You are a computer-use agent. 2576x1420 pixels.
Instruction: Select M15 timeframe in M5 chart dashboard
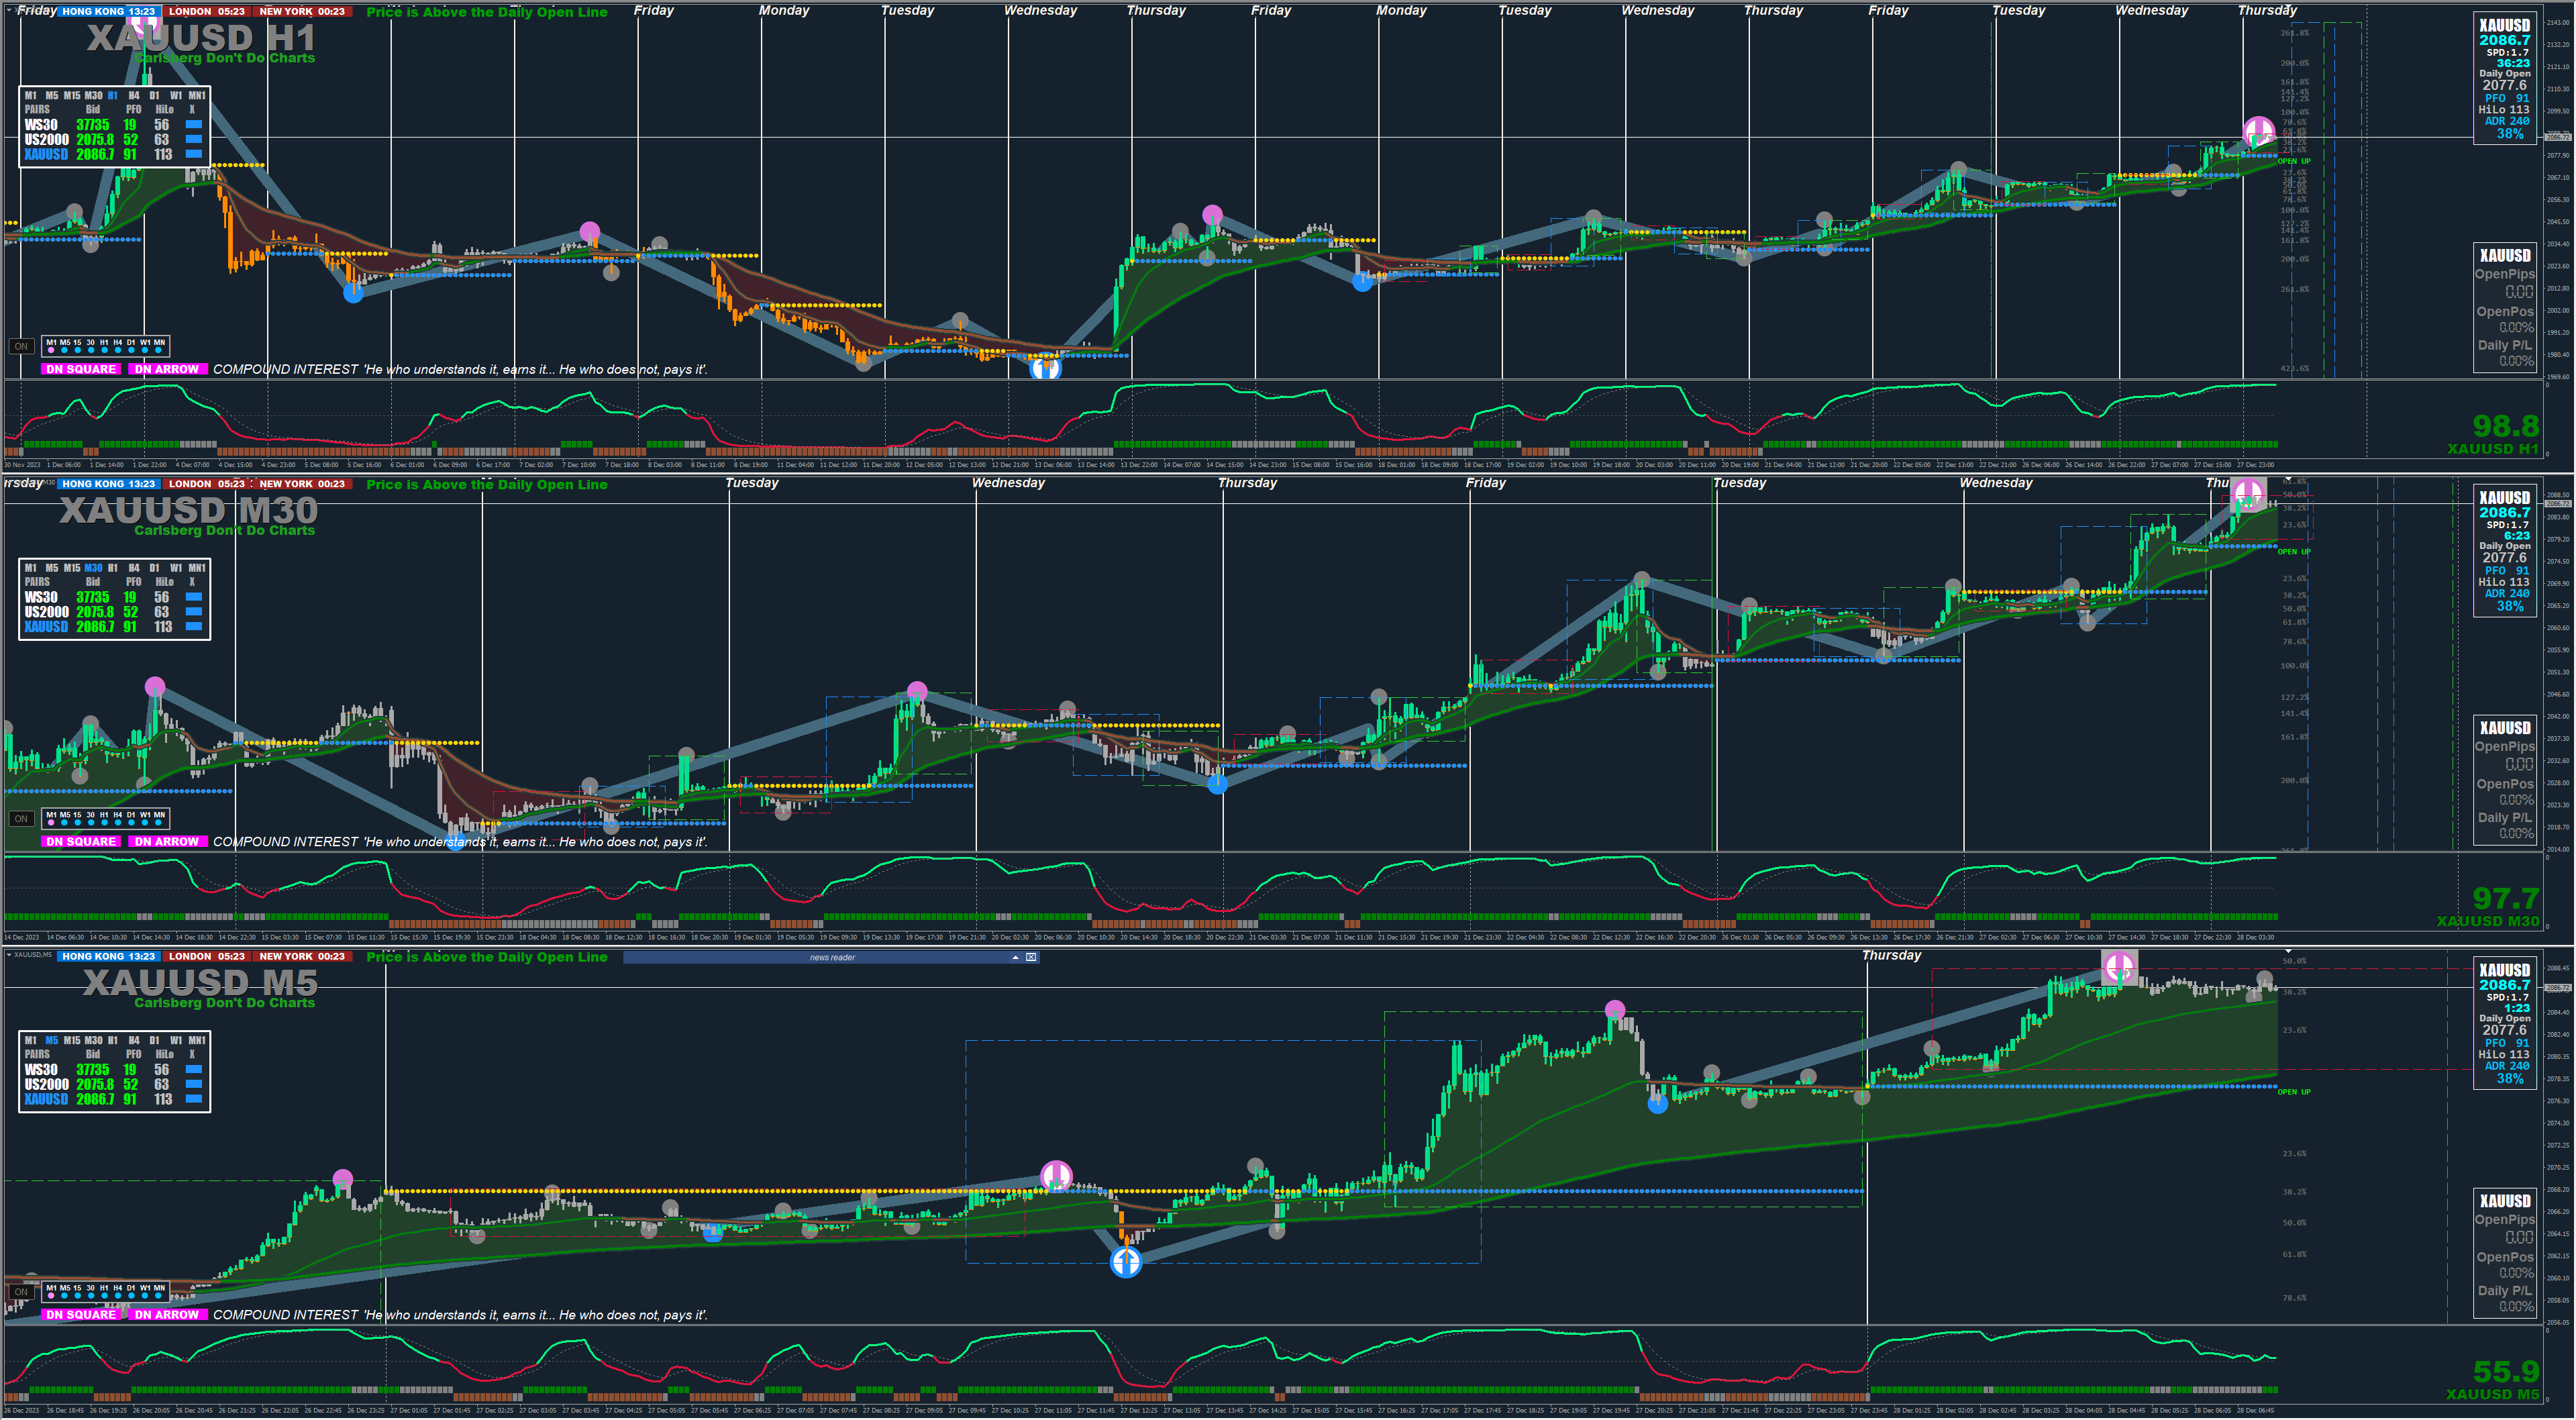(x=73, y=1041)
